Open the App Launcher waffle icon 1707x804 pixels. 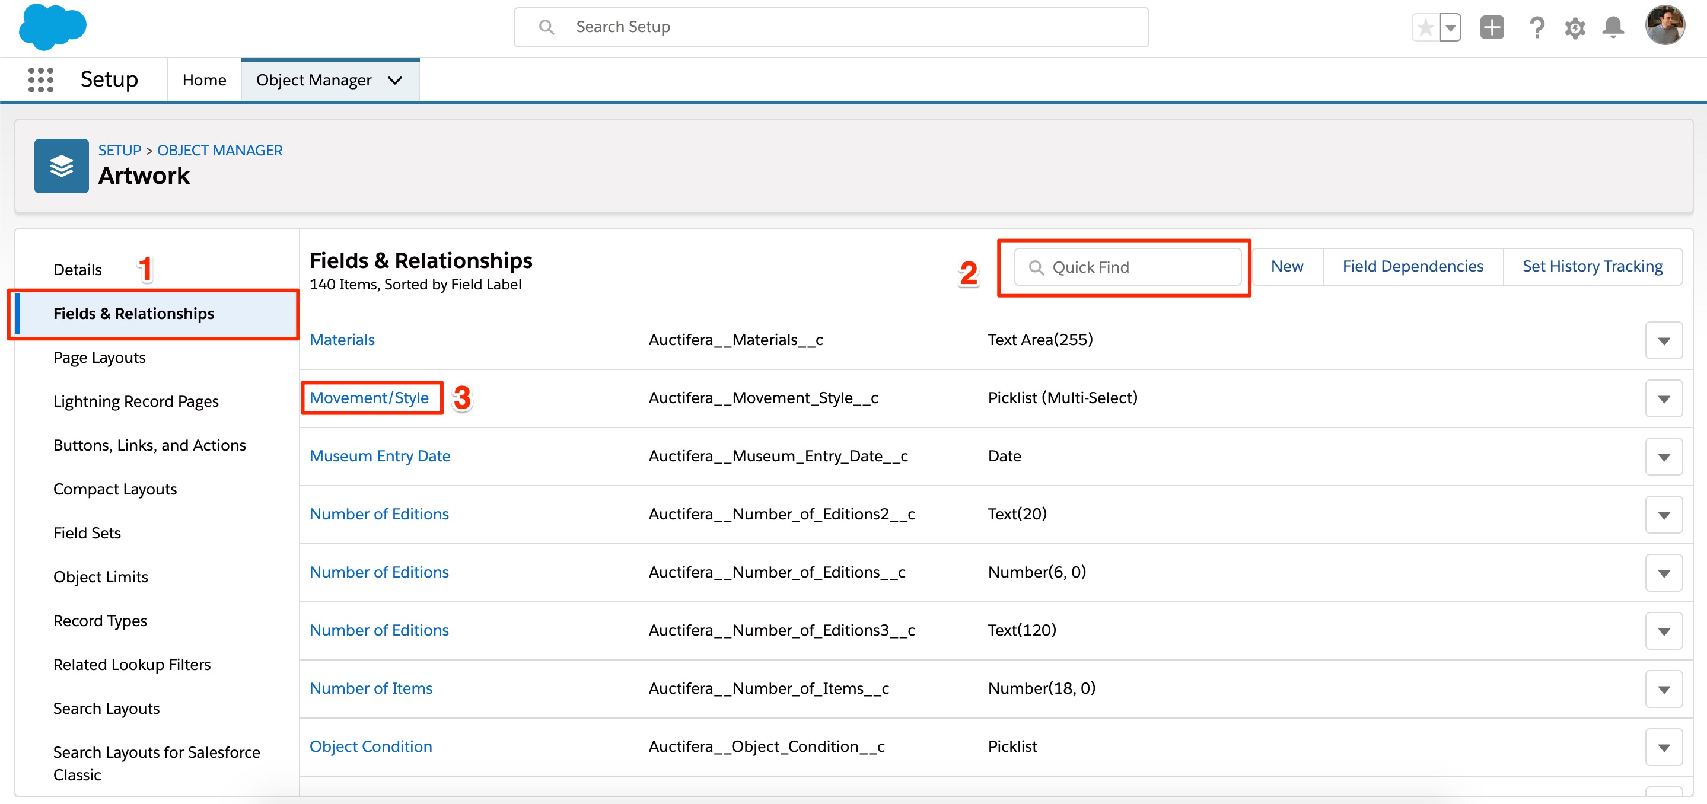coord(40,79)
